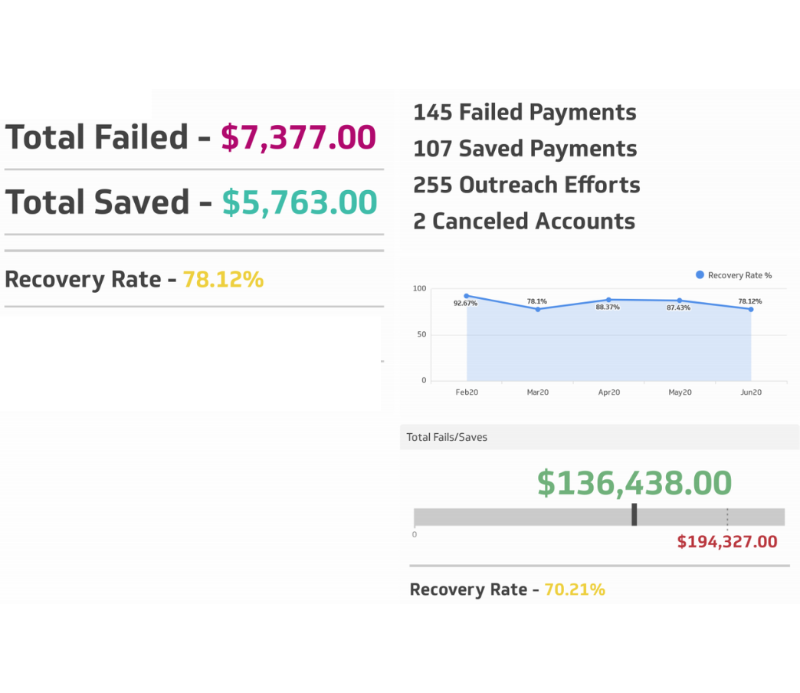Click the Feb20 data point at 92.67%
800x693 pixels.
[x=467, y=296]
